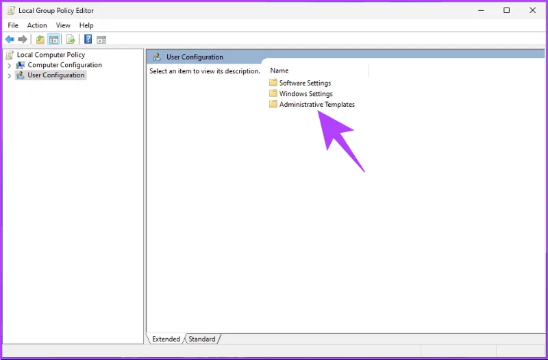
Task: Select Computer Configuration label in tree
Action: click(64, 65)
